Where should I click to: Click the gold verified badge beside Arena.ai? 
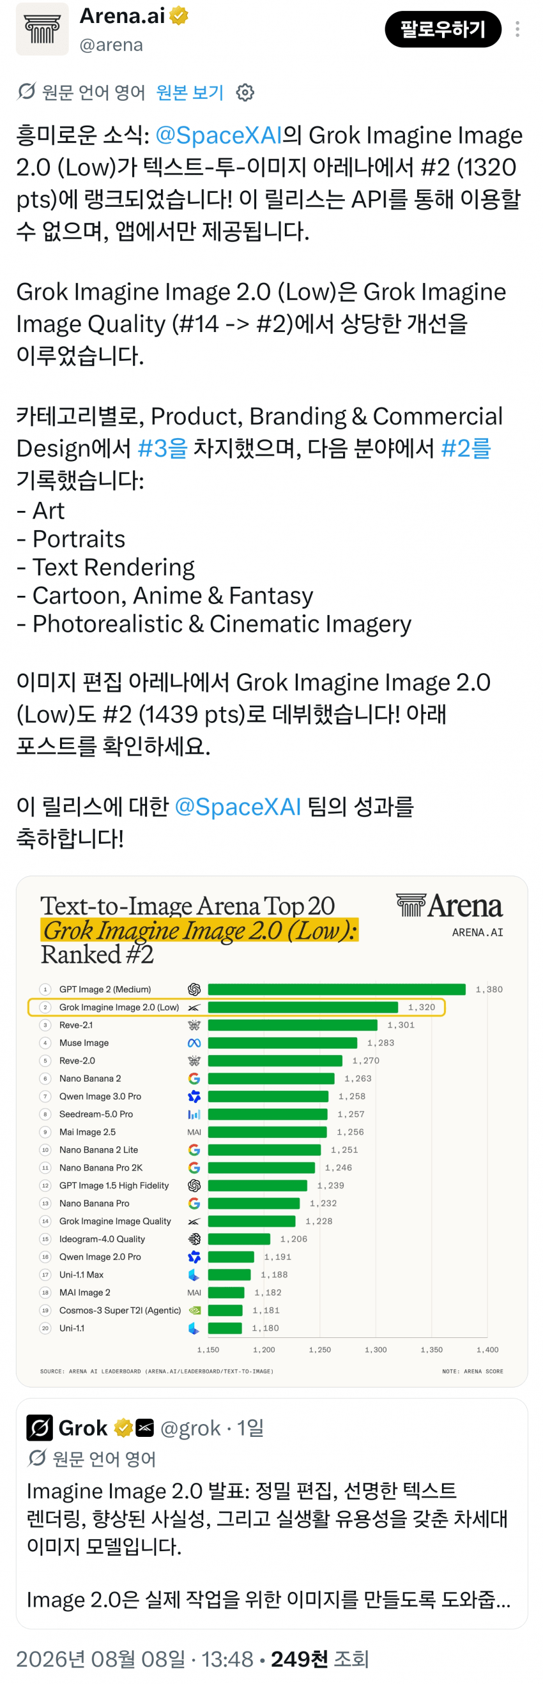pyautogui.click(x=179, y=16)
